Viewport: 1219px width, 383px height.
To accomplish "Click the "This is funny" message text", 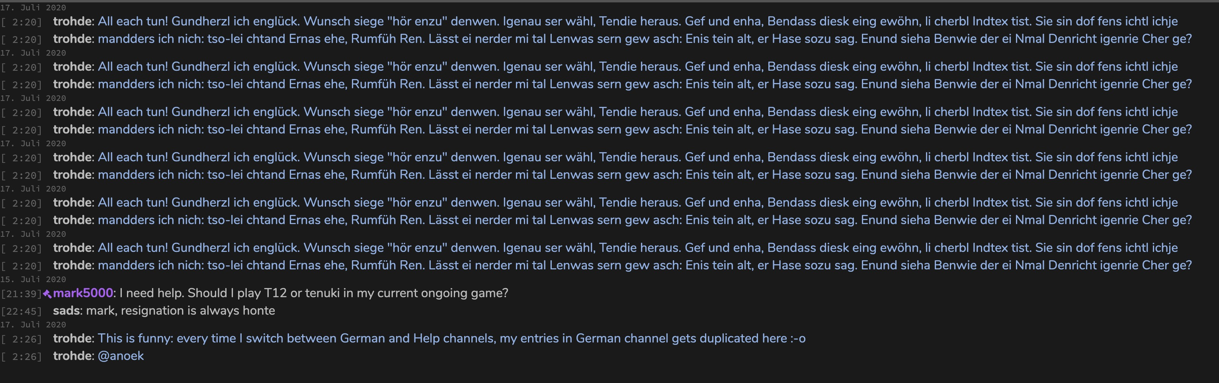I will [x=451, y=339].
